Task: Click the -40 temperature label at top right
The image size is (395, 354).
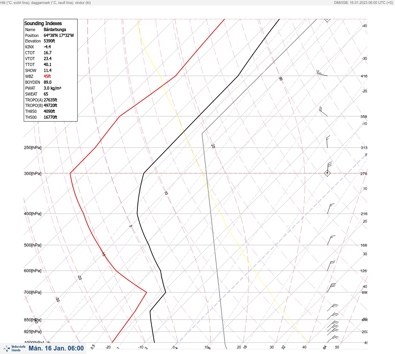Action: (364, 26)
